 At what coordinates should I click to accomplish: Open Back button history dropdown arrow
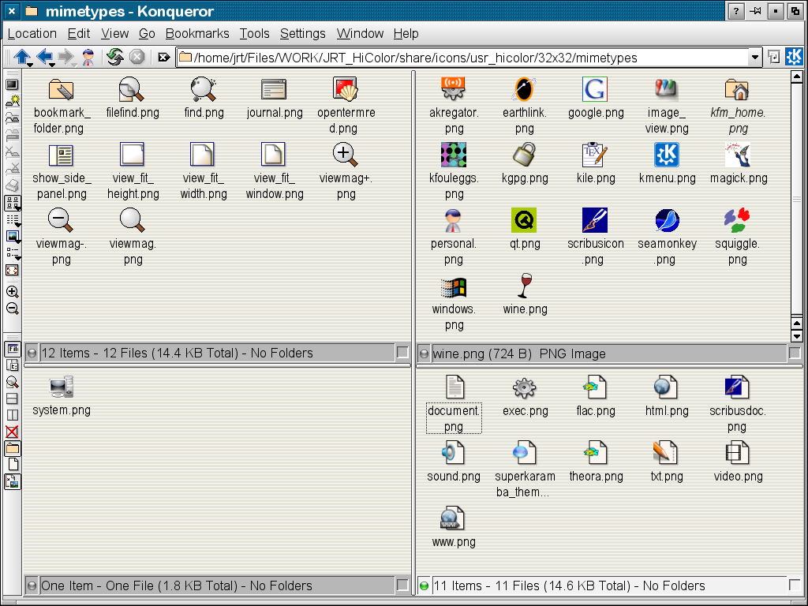pyautogui.click(x=52, y=64)
